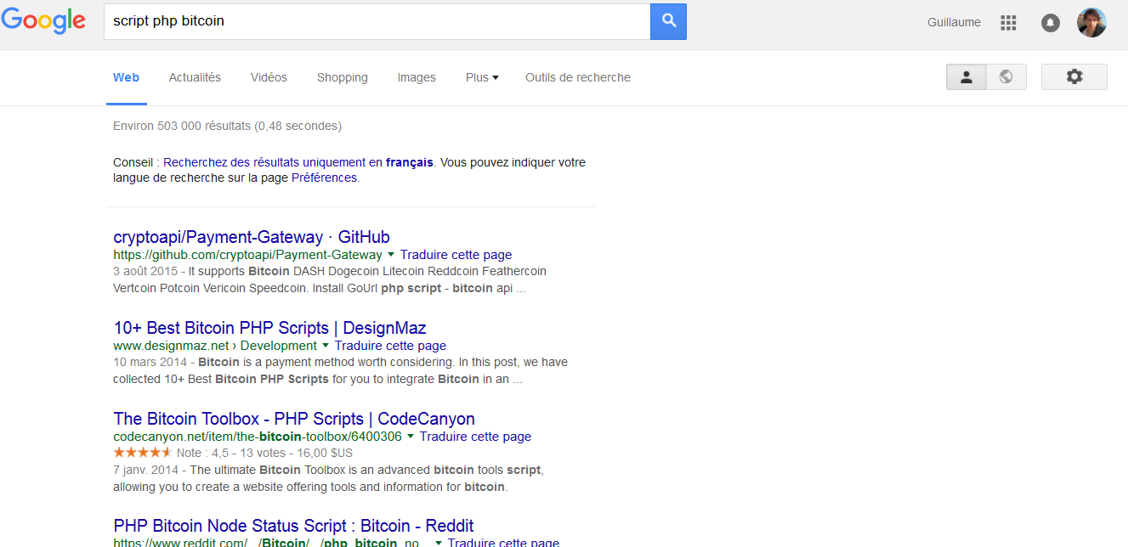Open the Google apps grid
Image resolution: width=1128 pixels, height=547 pixels.
coord(1008,23)
